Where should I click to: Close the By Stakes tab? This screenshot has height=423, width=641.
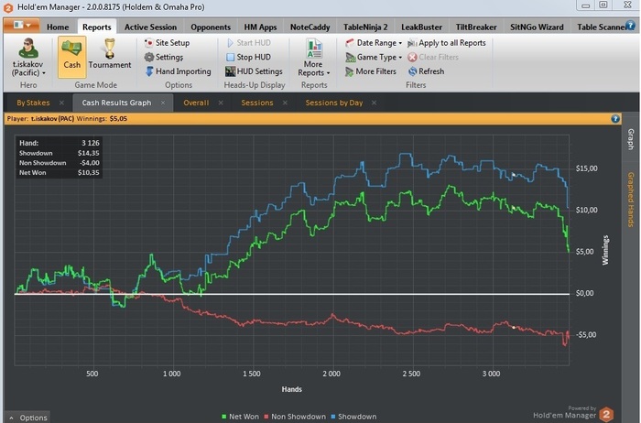61,103
